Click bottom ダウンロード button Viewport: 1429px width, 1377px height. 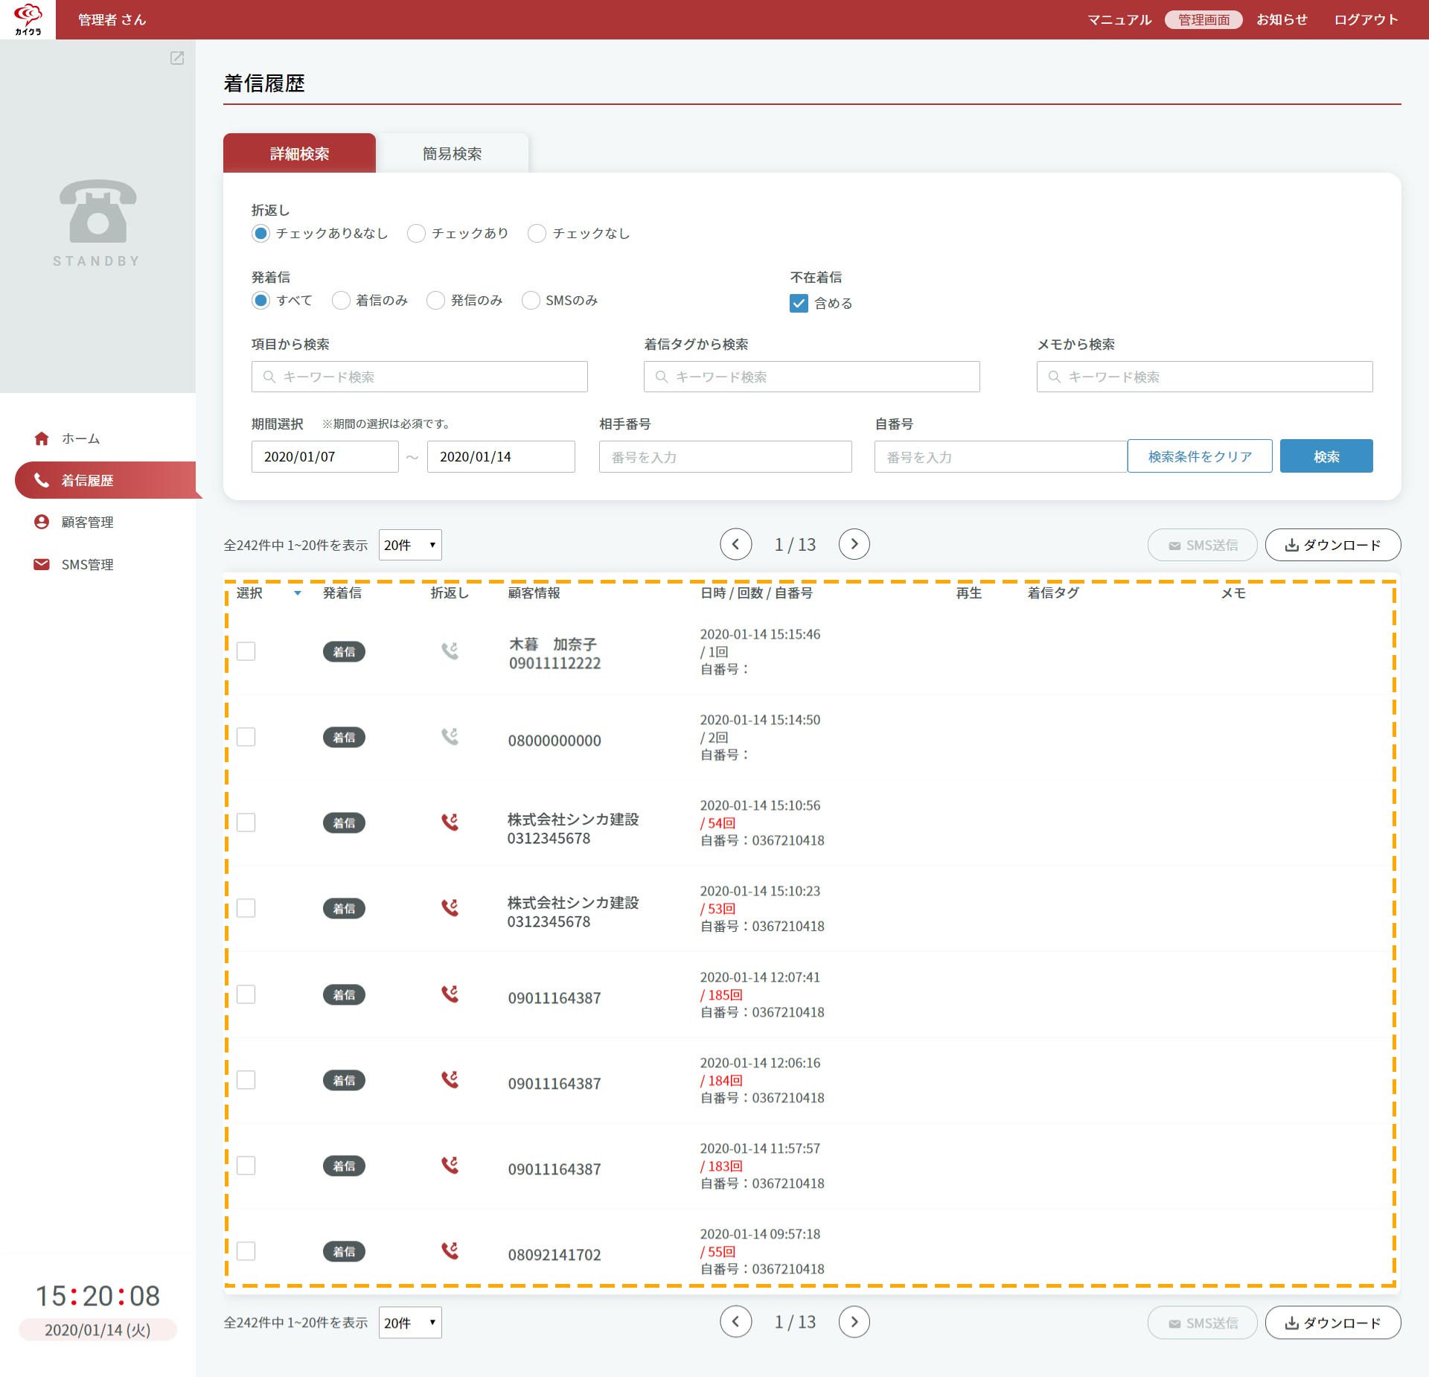pyautogui.click(x=1333, y=1323)
